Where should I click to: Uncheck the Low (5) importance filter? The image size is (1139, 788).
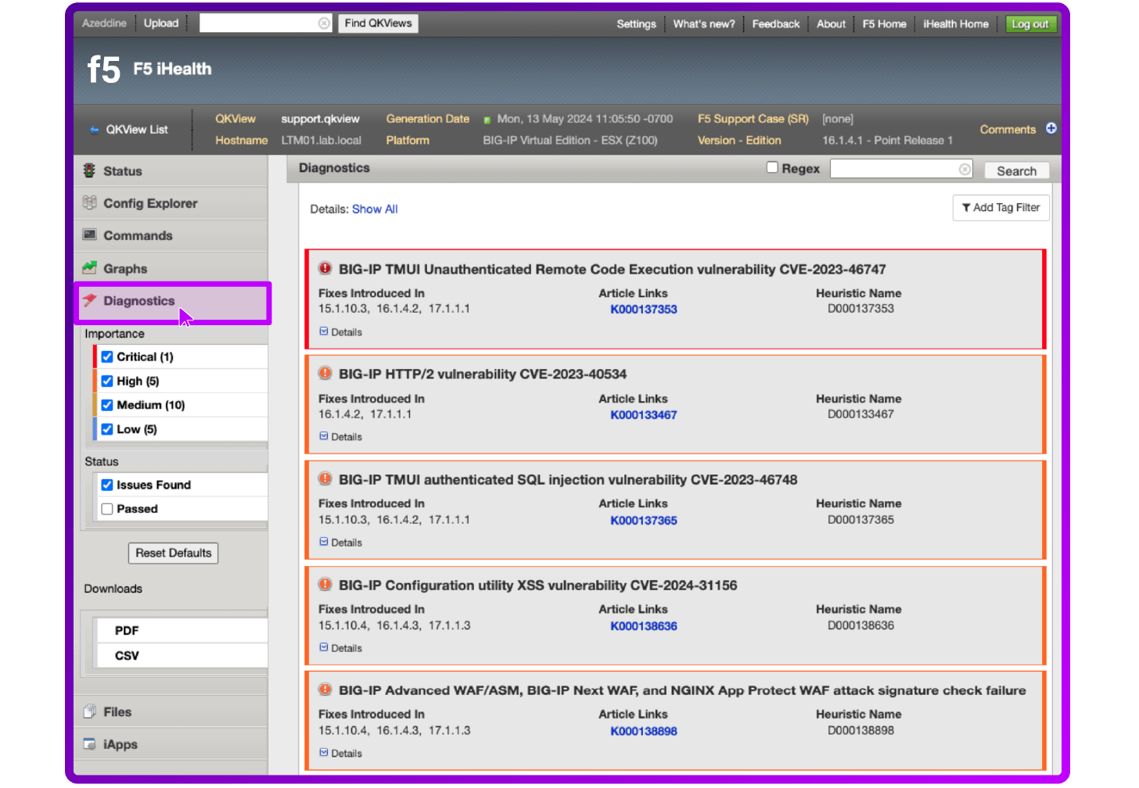coord(107,429)
